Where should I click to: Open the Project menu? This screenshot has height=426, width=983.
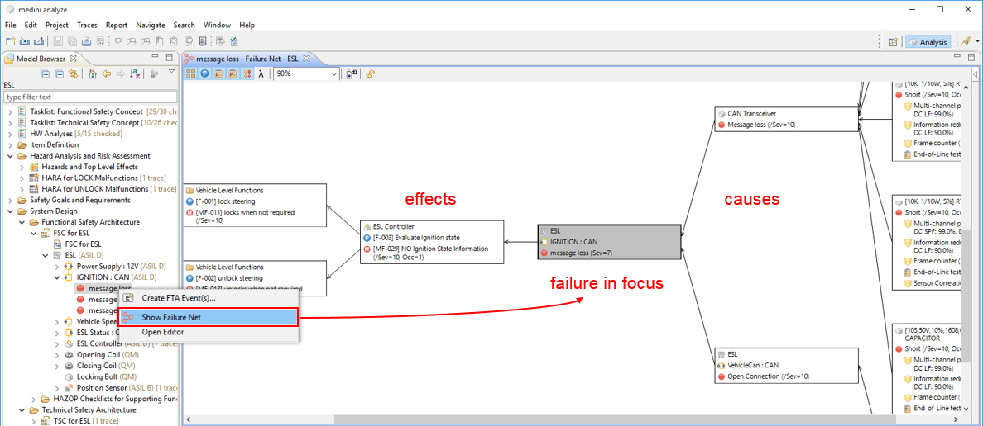[x=56, y=25]
